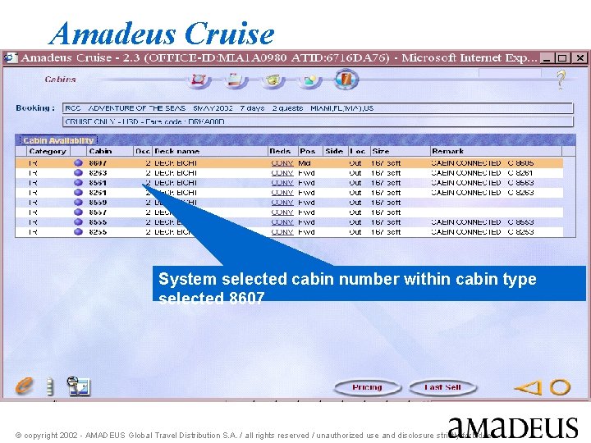Open CONV beds link for cabin 8261

pos(282,193)
